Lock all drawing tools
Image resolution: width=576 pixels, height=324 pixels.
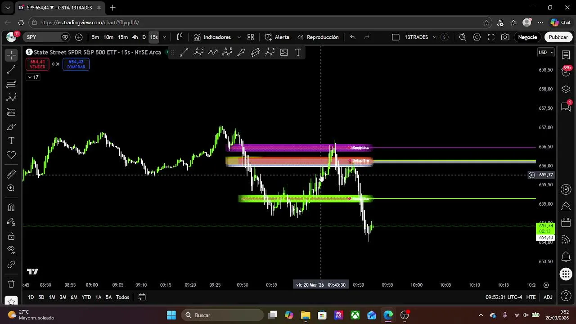[11, 236]
